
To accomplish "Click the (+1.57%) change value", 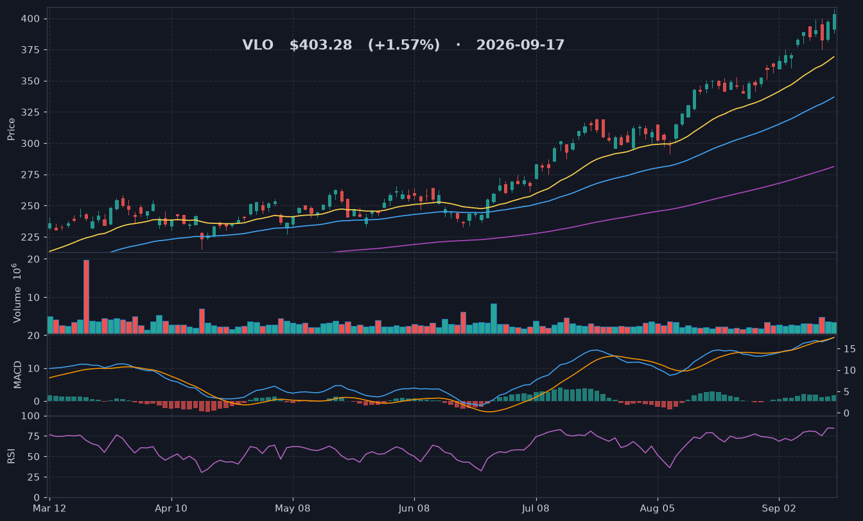I will (404, 45).
